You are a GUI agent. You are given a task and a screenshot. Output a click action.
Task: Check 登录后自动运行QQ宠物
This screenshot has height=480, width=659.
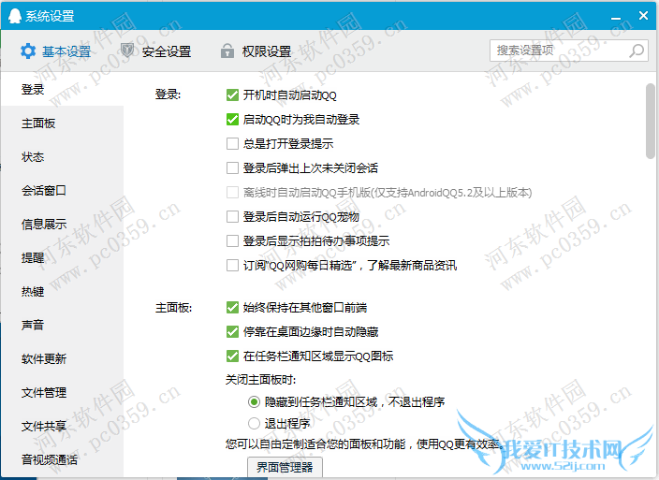coord(232,217)
